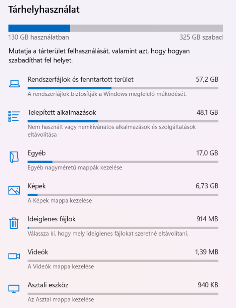Click the folder icon beside Egyéb
Image resolution: width=236 pixels, height=308 pixels.
click(x=14, y=157)
